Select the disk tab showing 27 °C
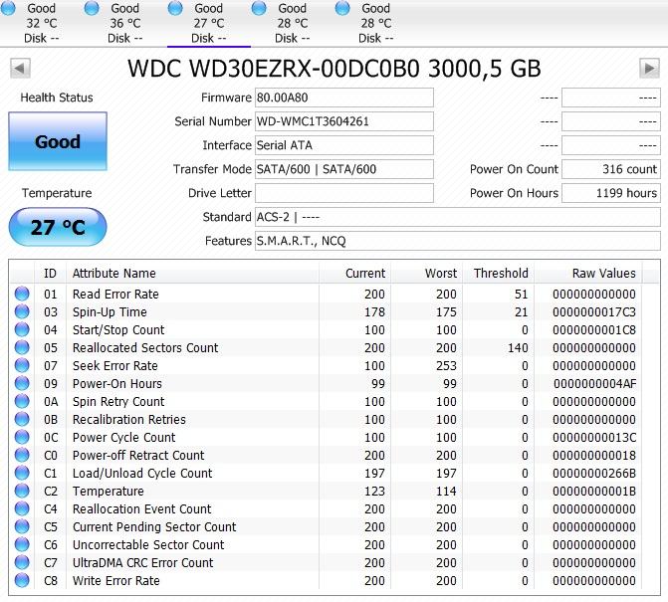668x602 pixels. click(209, 23)
